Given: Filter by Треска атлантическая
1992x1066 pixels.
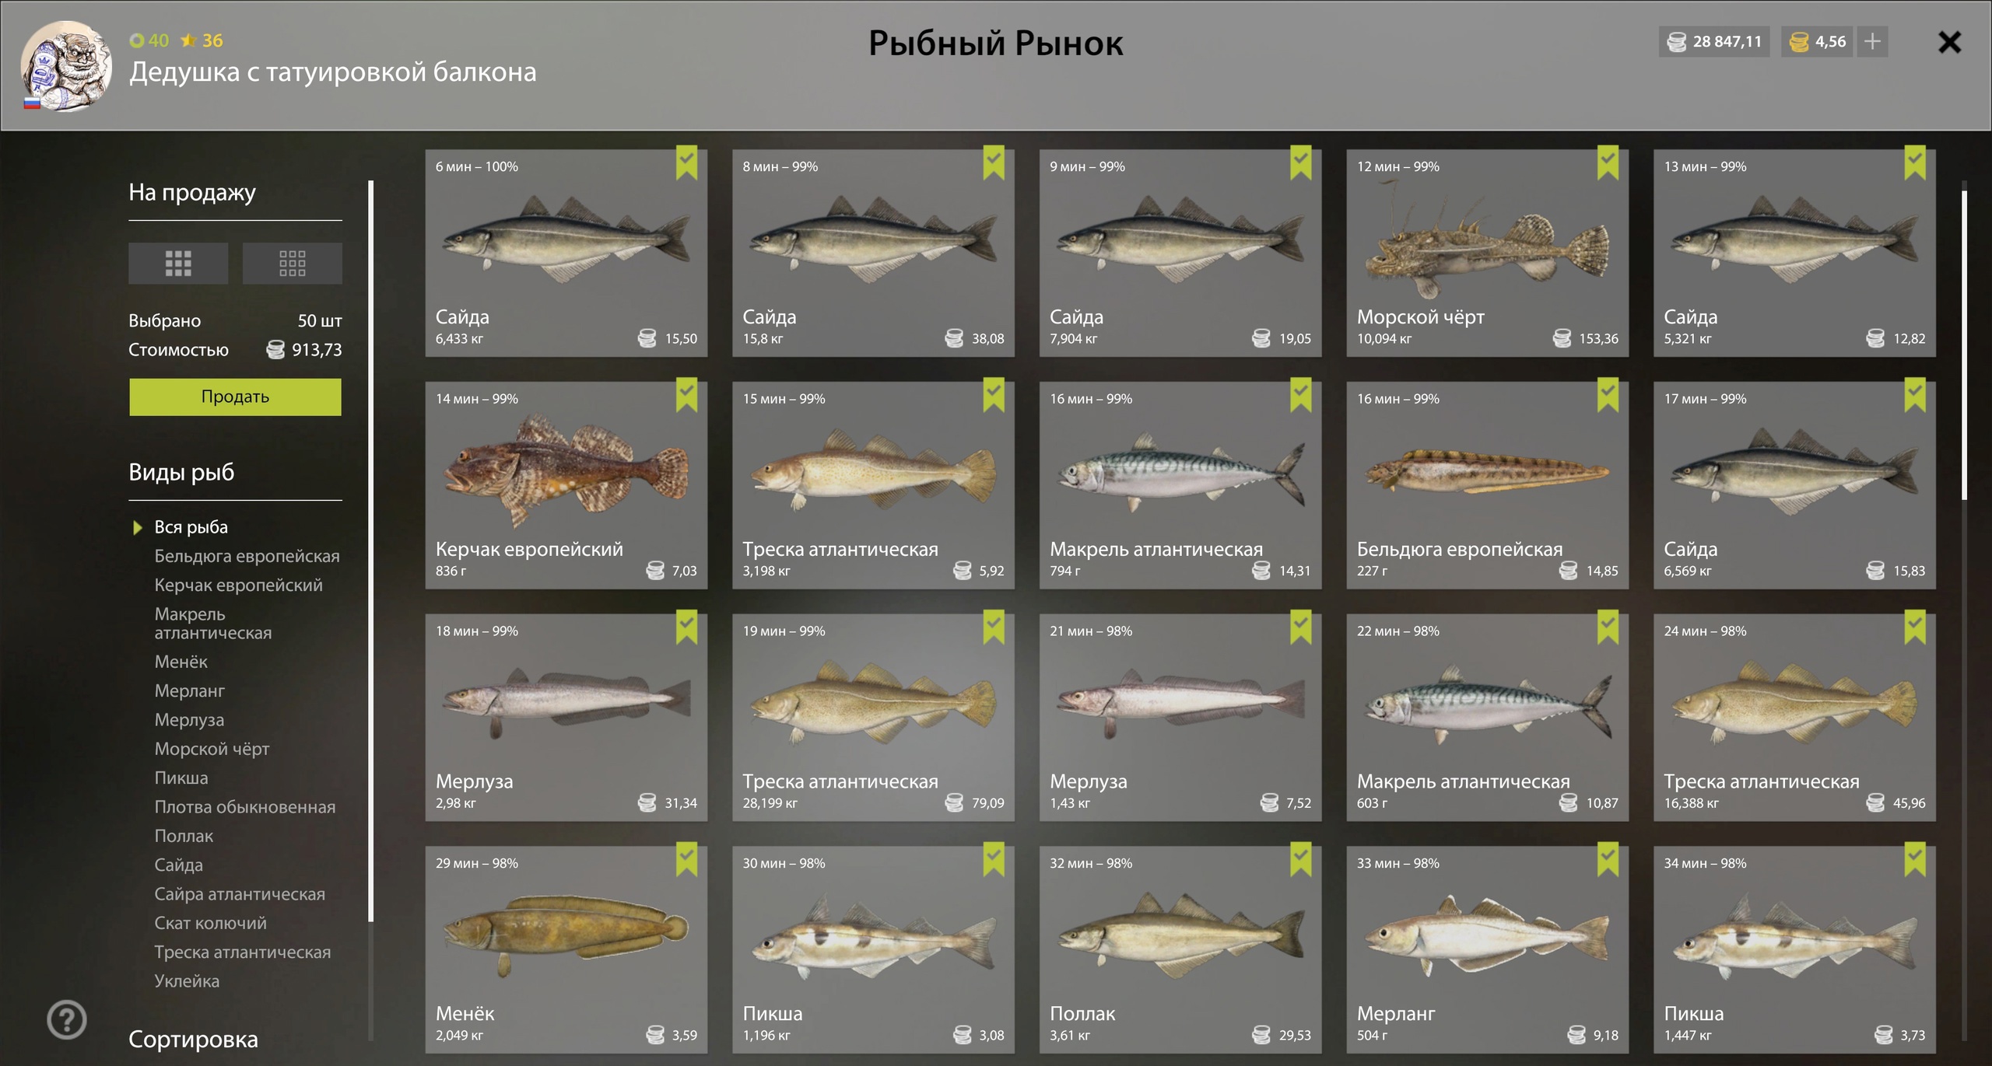Looking at the screenshot, I should pyautogui.click(x=242, y=952).
